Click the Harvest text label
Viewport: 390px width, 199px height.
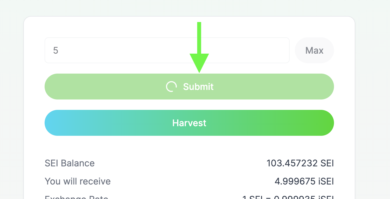click(189, 123)
